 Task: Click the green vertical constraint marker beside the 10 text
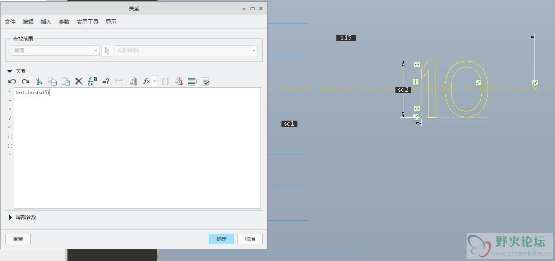pyautogui.click(x=416, y=82)
